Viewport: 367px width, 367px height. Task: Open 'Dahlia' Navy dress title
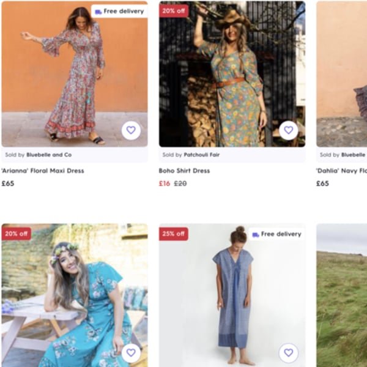(341, 171)
